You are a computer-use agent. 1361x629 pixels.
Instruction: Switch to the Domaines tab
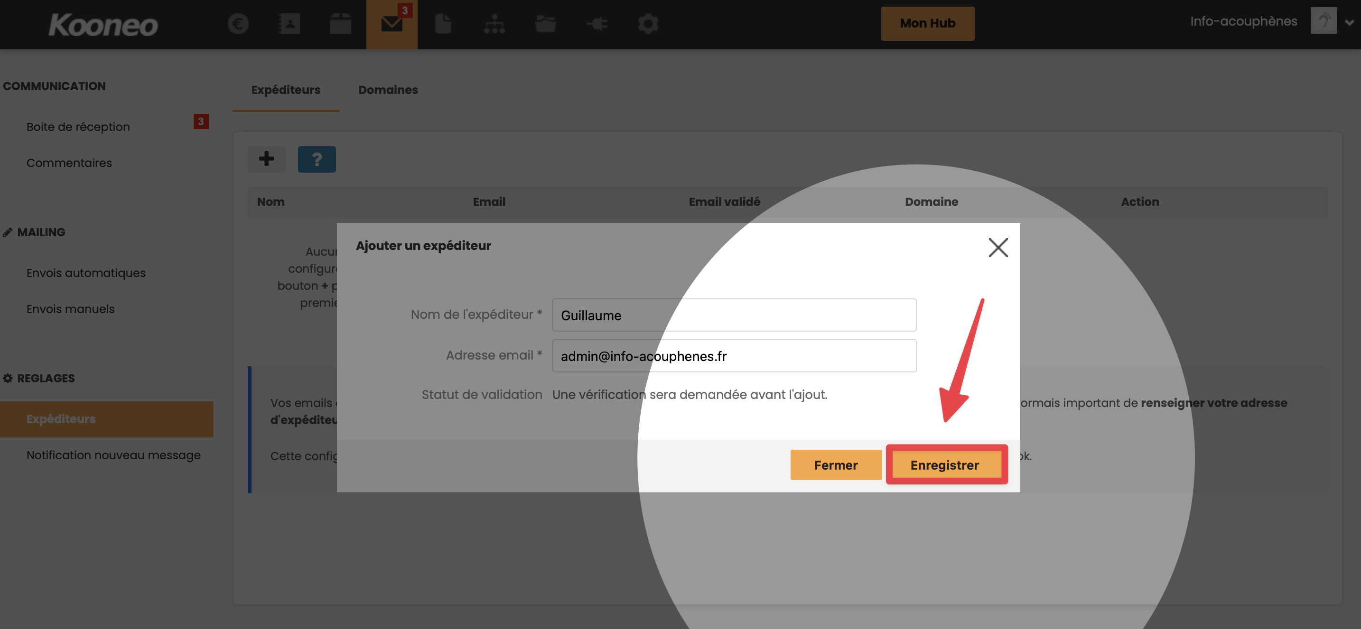pos(388,90)
